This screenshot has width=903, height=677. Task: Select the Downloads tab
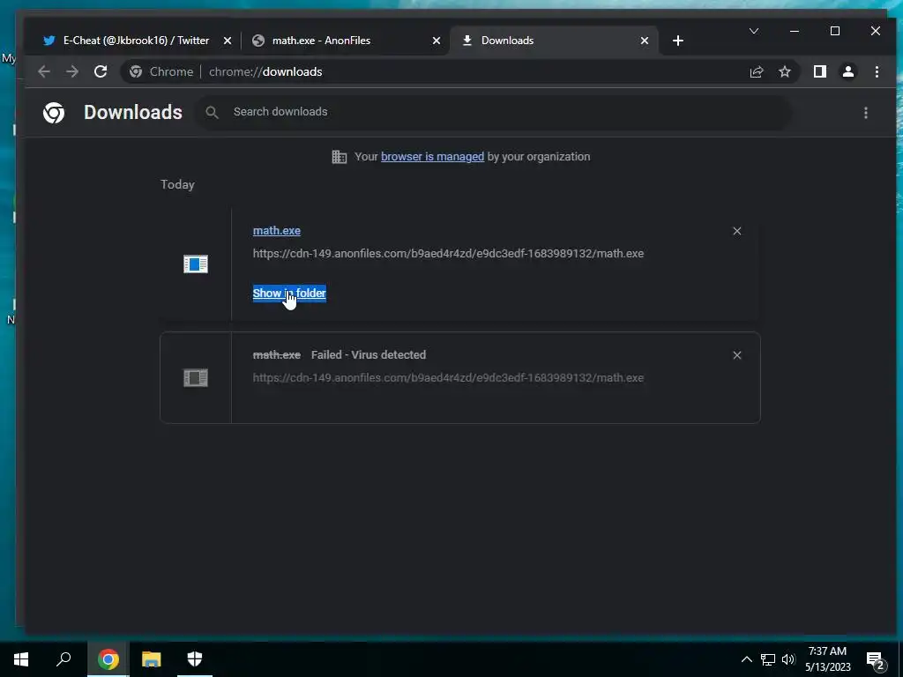click(x=554, y=41)
